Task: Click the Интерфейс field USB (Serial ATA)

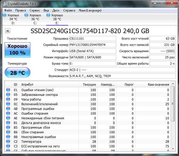Action: 92,51
